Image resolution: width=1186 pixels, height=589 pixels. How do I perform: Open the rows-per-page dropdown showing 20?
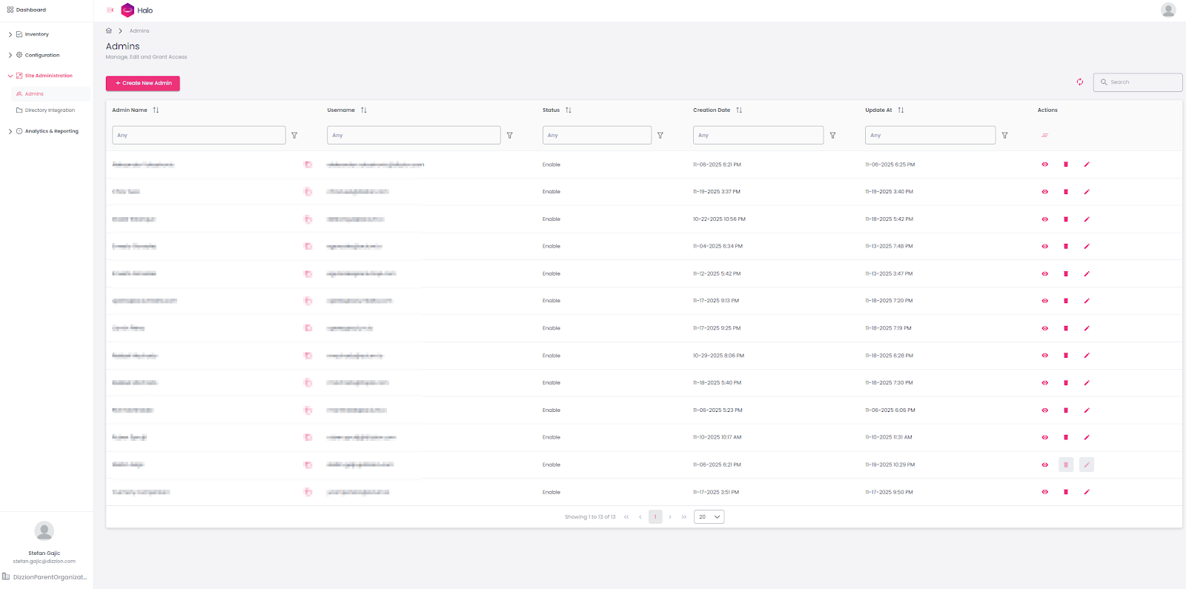(x=709, y=517)
